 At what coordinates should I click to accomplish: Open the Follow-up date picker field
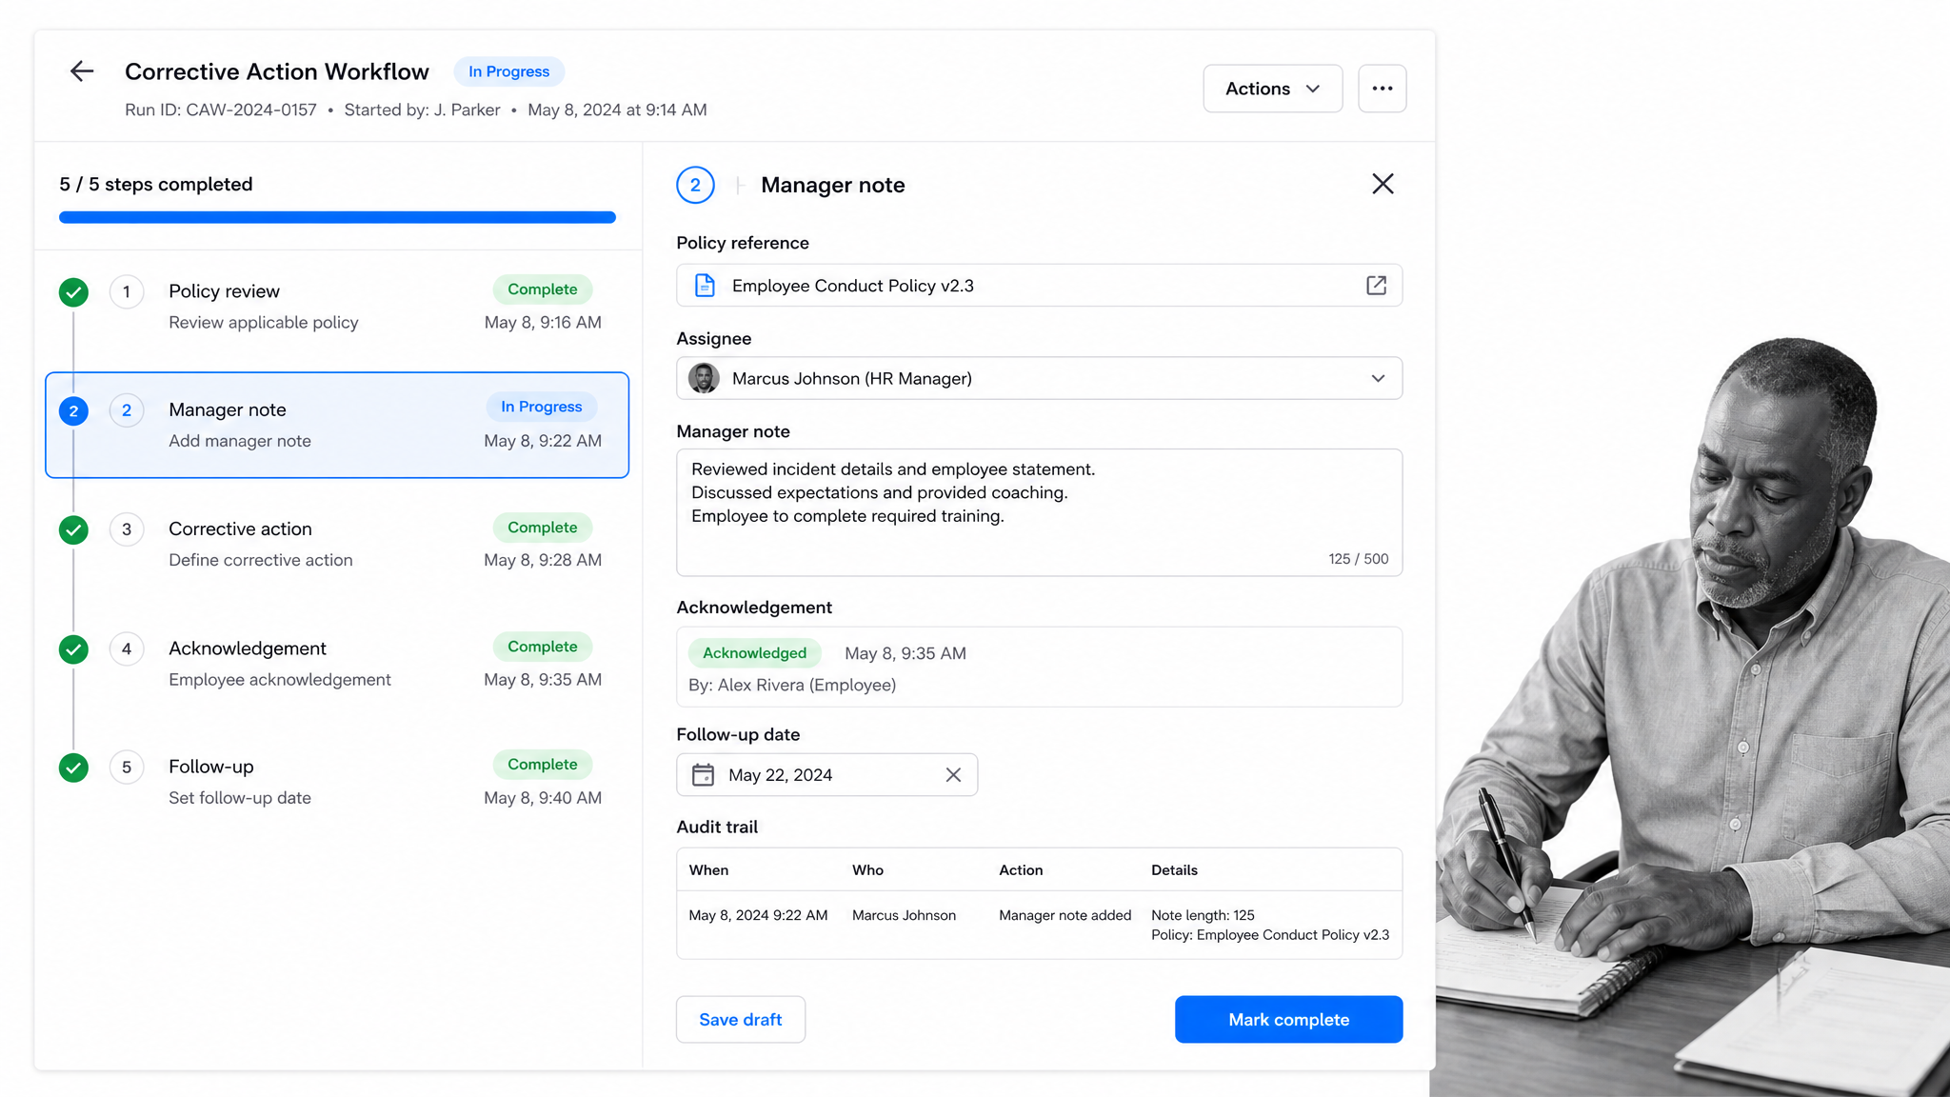click(x=826, y=775)
